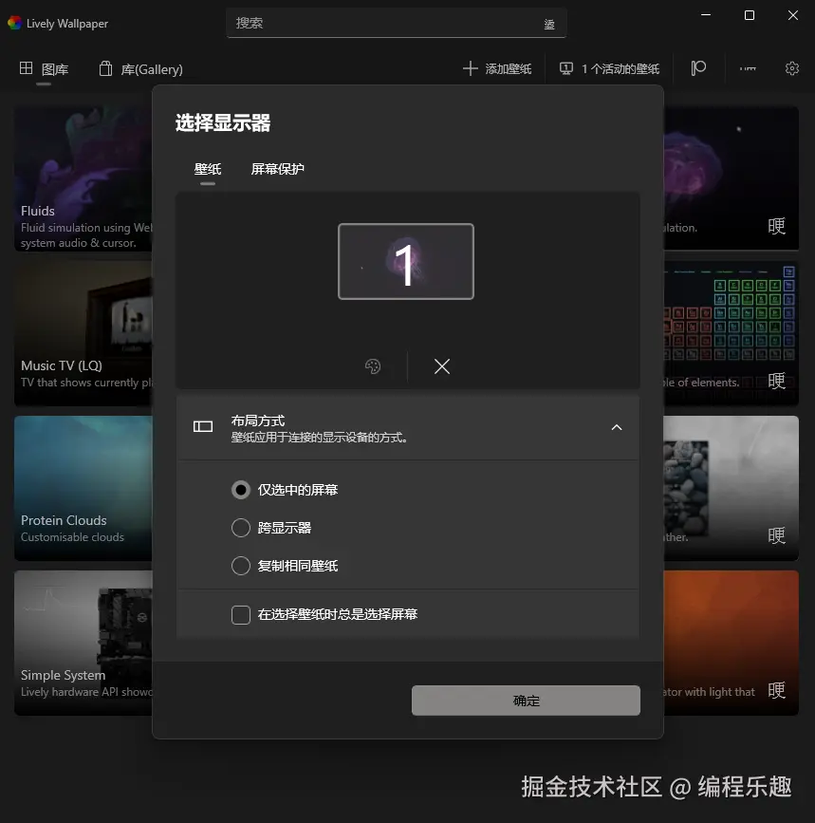Open the more options ellipsis menu
The width and height of the screenshot is (815, 823).
[x=748, y=68]
